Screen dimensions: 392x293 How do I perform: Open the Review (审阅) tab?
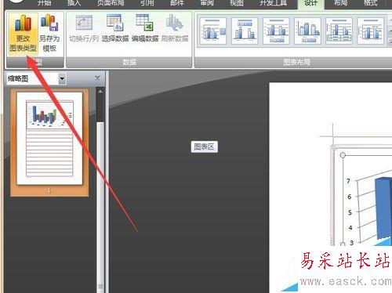[207, 3]
